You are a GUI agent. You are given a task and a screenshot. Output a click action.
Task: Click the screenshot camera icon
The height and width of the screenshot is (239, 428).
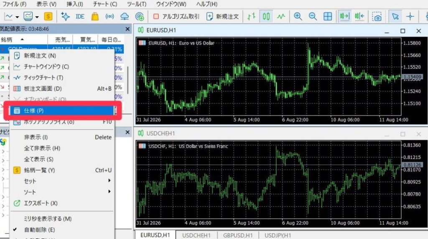(377, 17)
